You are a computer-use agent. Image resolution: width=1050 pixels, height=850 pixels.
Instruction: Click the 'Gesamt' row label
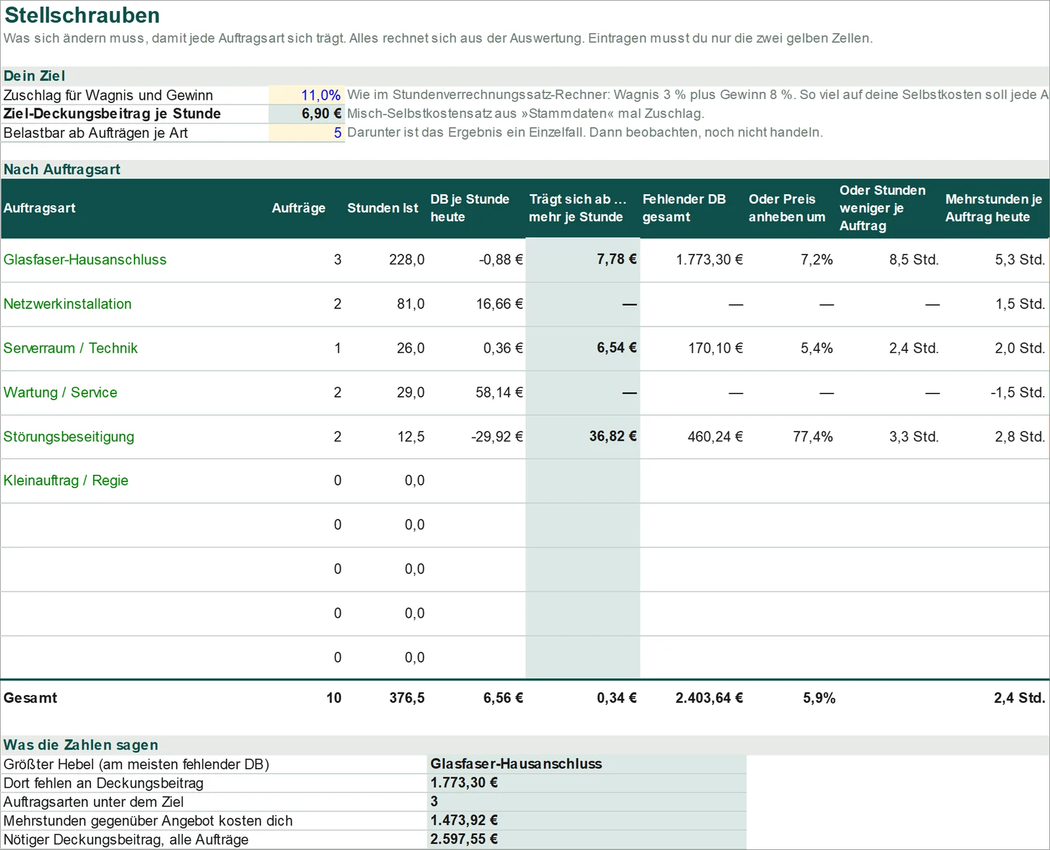30,698
